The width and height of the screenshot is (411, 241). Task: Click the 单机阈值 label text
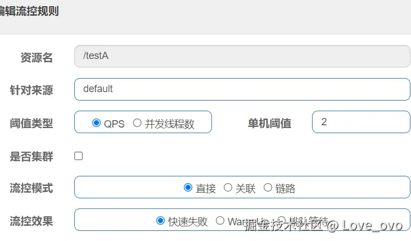[269, 124]
